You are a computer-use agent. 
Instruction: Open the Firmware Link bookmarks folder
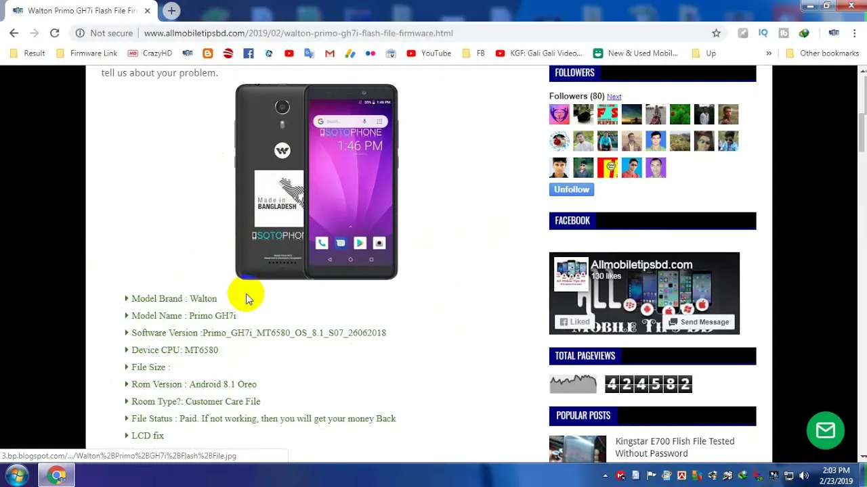coord(87,53)
